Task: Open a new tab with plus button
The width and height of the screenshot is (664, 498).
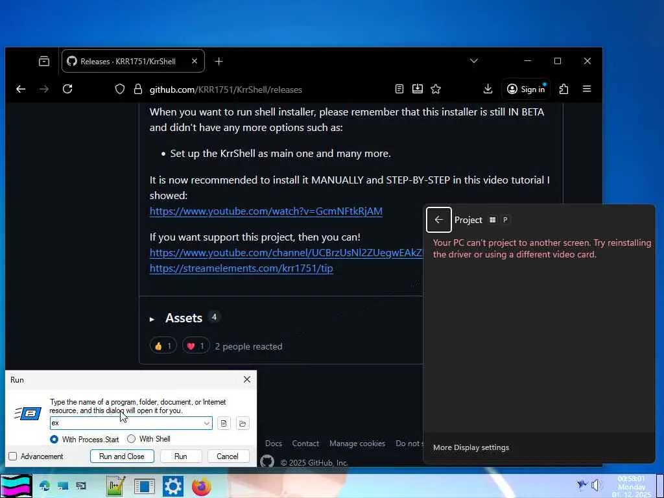Action: click(219, 62)
